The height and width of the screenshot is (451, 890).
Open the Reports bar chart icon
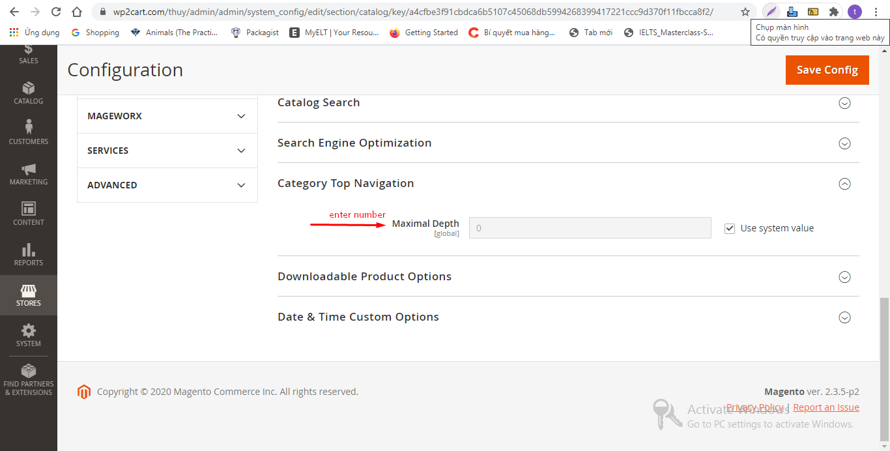click(x=28, y=250)
